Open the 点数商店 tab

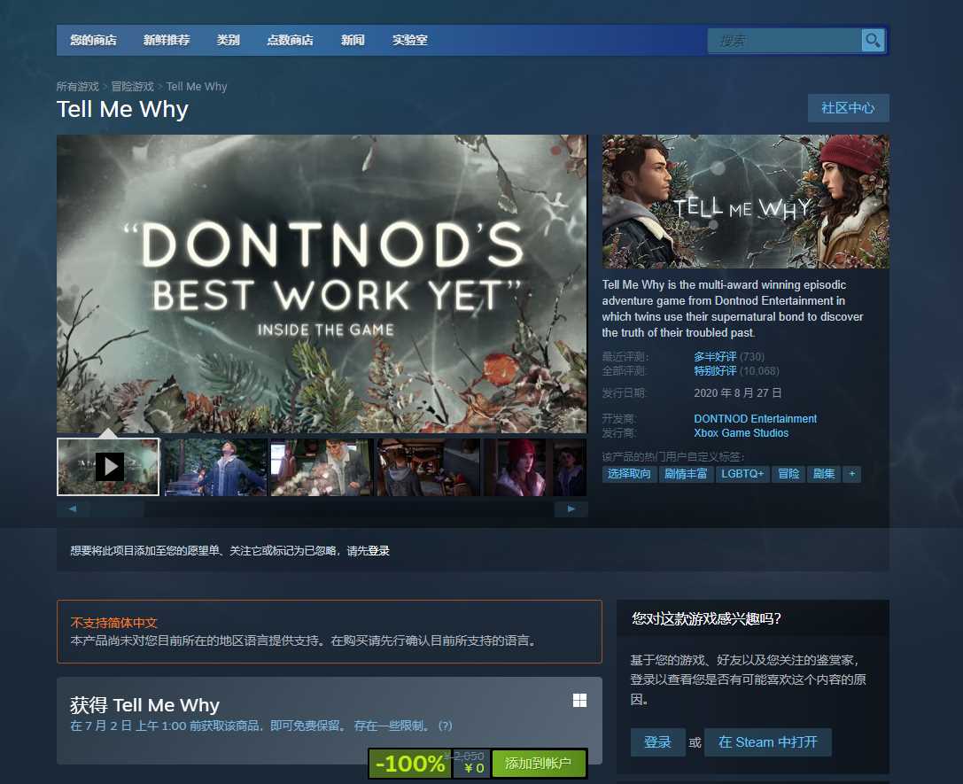(x=290, y=41)
